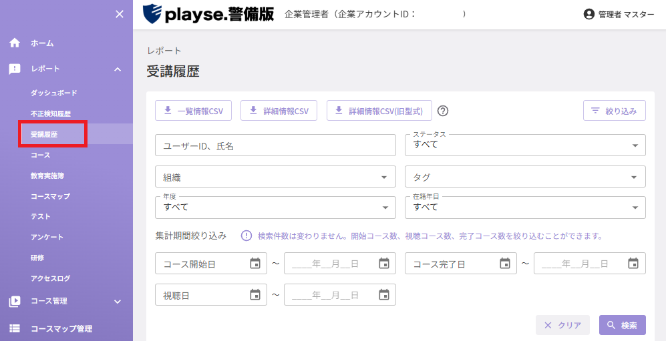Click the 管理者 マスター user name
Image resolution: width=666 pixels, height=341 pixels.
point(627,15)
